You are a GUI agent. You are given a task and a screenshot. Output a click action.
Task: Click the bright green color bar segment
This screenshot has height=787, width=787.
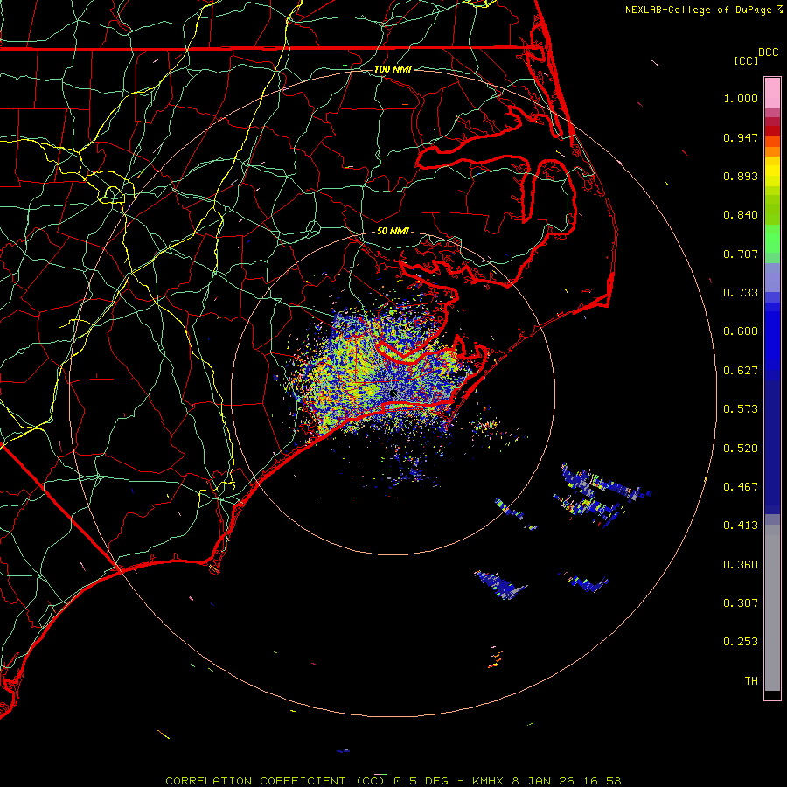point(772,239)
